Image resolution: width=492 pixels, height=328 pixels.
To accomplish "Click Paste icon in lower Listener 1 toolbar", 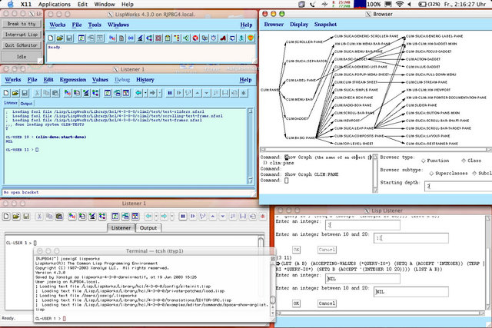I will pyautogui.click(x=59, y=216).
